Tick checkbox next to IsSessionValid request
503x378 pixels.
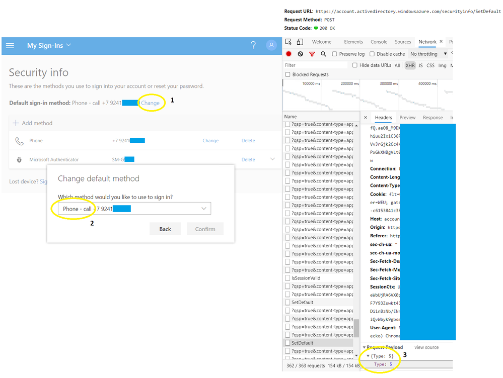click(x=288, y=278)
